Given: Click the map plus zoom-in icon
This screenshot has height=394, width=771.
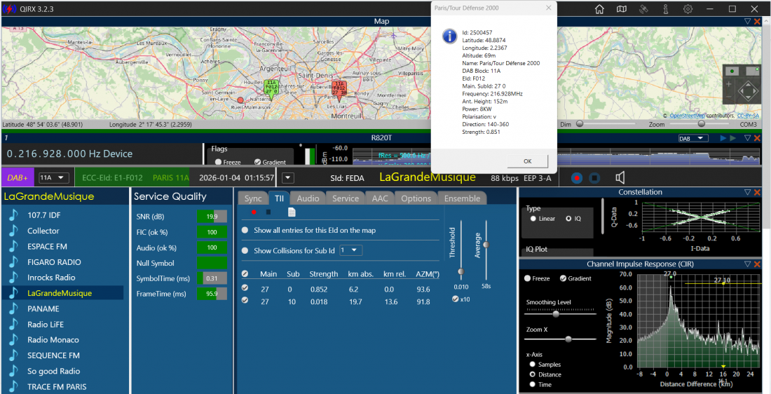Looking at the screenshot, I should click(729, 85).
